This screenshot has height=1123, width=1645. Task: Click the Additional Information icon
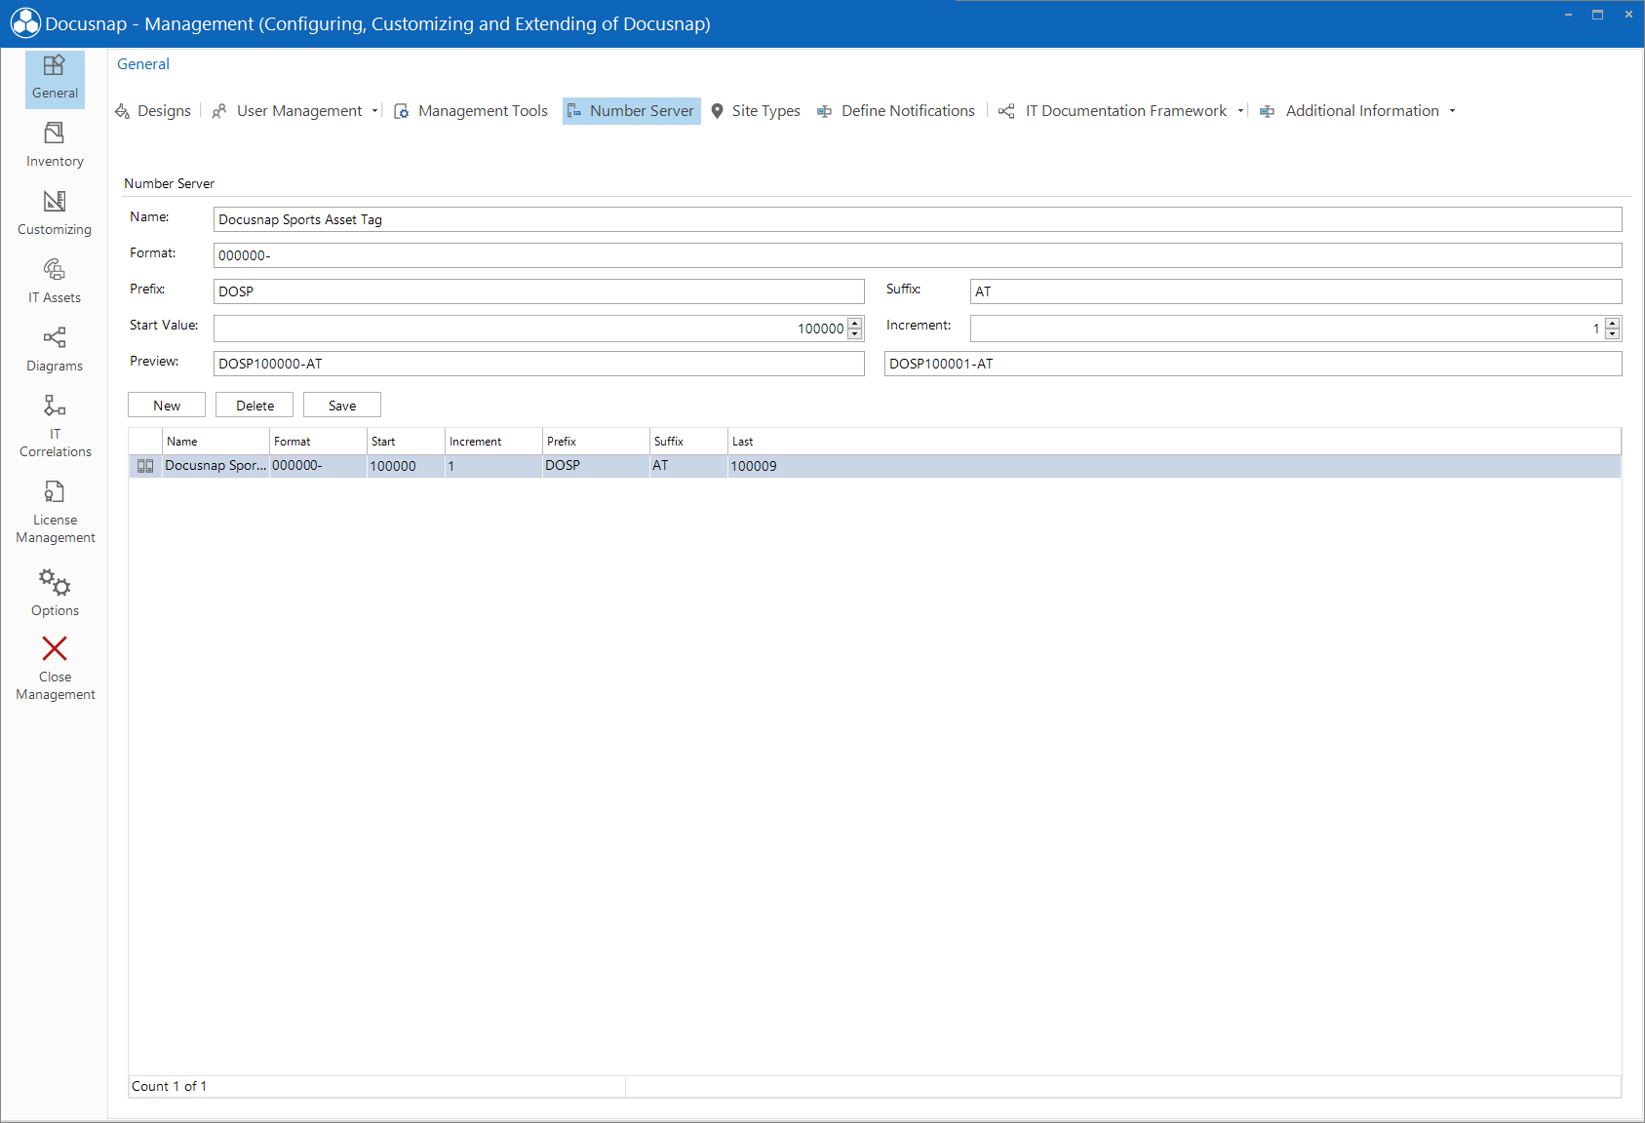[x=1267, y=111]
